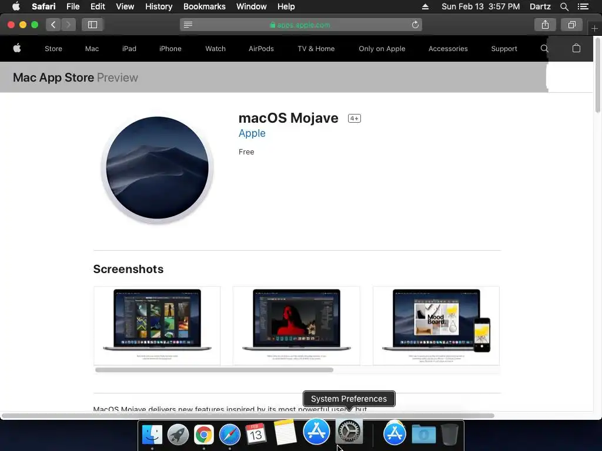Open the Trash in the Dock
Screen dimensions: 602x451
tap(450, 435)
